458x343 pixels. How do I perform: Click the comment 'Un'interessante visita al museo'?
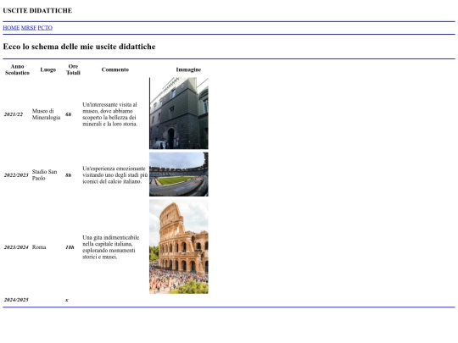[x=109, y=114]
